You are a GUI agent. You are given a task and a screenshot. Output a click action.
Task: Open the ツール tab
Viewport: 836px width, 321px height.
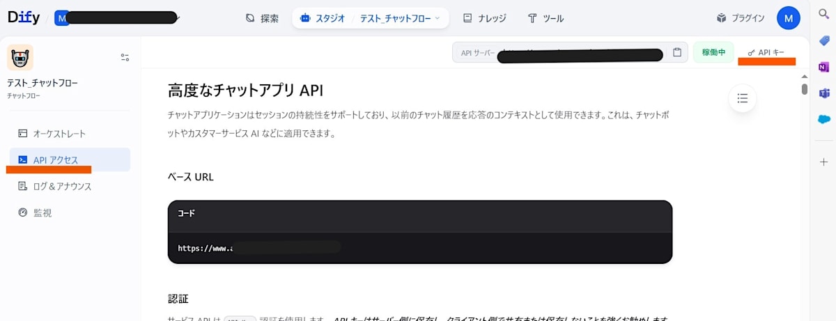coord(545,18)
